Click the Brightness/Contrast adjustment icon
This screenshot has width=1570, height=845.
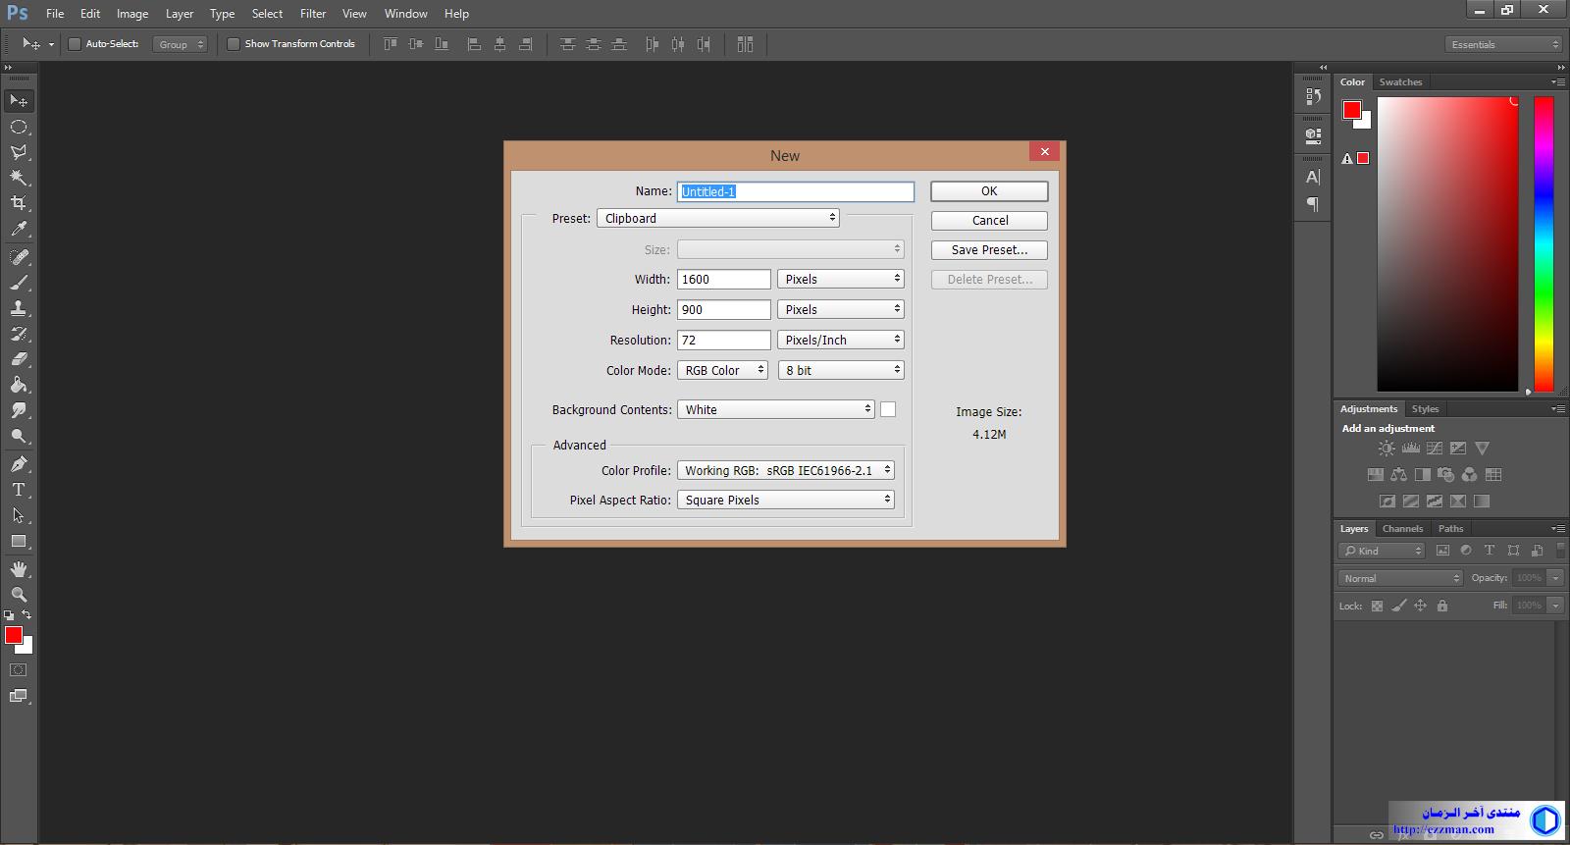pos(1387,449)
